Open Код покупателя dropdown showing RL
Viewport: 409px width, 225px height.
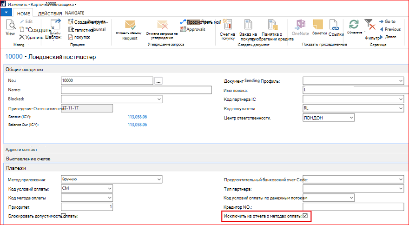pyautogui.click(x=401, y=108)
